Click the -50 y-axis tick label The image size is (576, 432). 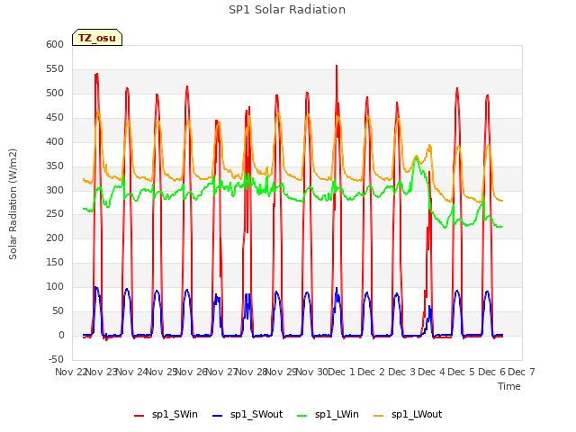coord(56,359)
